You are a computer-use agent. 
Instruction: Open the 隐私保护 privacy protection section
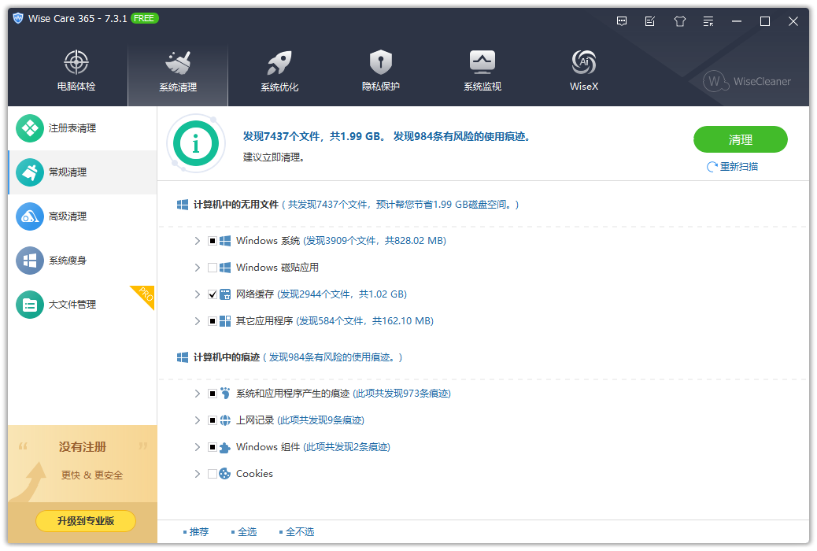pos(380,69)
